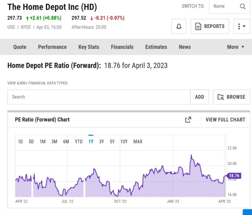
Task: Select the 6M chart range
Action: coord(66,142)
